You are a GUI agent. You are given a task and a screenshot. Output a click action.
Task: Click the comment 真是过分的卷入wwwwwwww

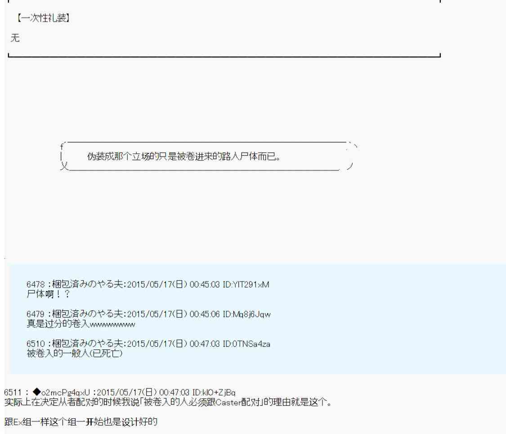[81, 324]
